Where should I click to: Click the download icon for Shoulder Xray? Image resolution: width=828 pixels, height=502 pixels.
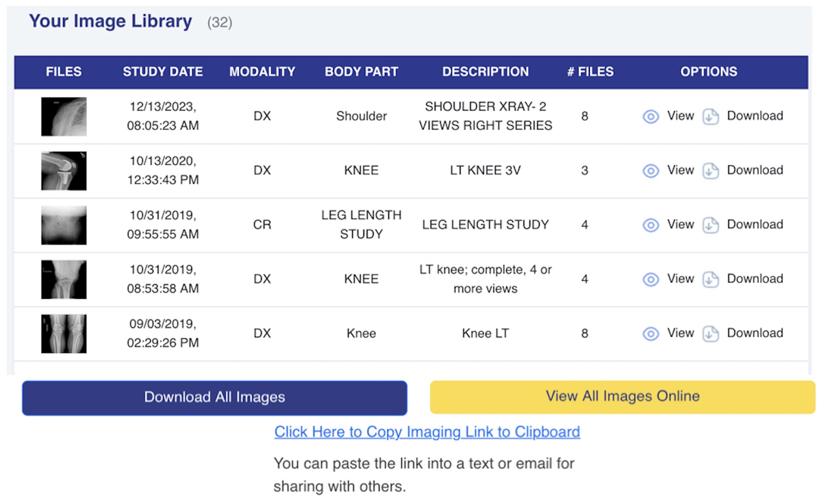pos(710,117)
